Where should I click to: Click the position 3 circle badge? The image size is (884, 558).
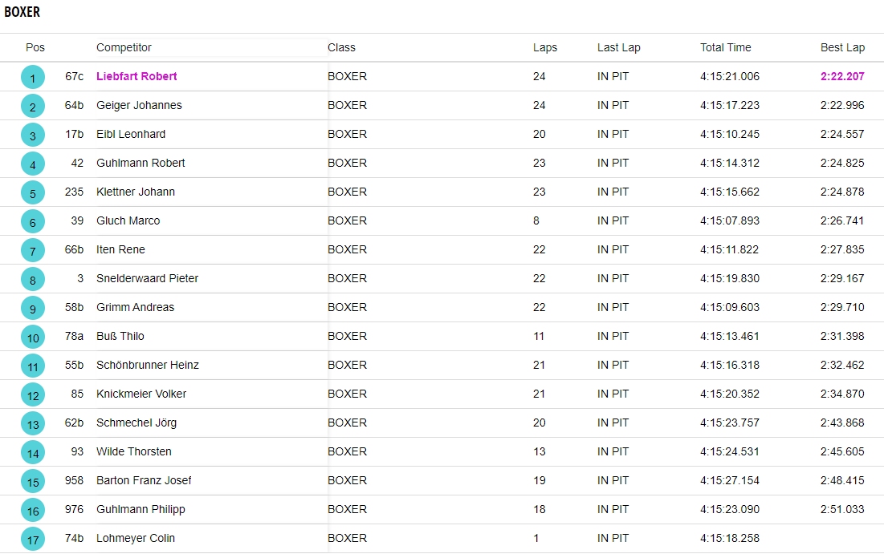(33, 135)
